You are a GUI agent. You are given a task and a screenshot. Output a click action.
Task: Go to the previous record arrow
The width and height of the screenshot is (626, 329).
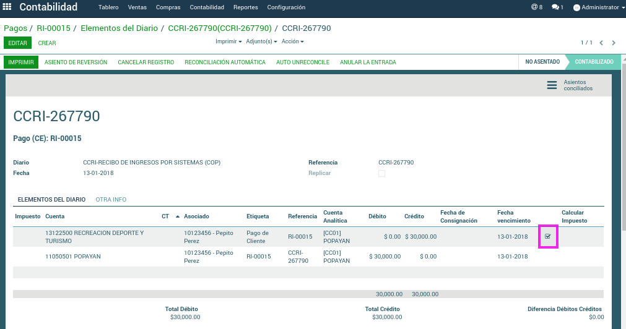point(601,43)
